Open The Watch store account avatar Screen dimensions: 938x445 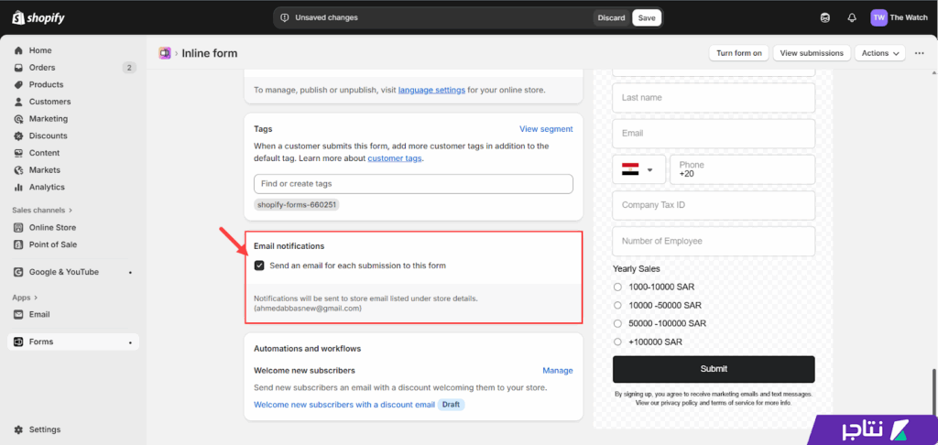pos(878,17)
